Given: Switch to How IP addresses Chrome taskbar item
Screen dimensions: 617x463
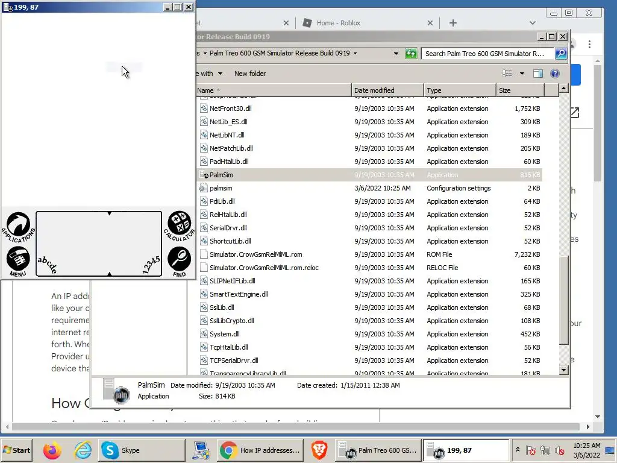Looking at the screenshot, I should [x=260, y=450].
